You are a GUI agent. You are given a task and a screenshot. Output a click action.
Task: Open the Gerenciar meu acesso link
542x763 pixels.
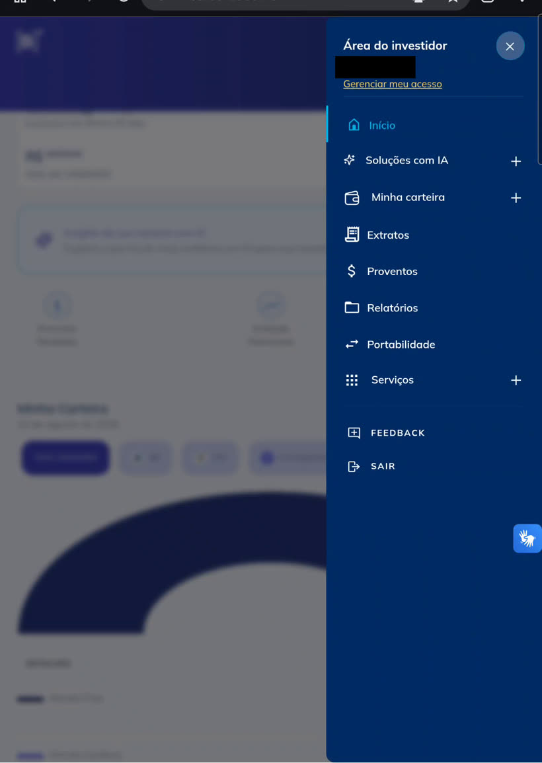pyautogui.click(x=393, y=84)
